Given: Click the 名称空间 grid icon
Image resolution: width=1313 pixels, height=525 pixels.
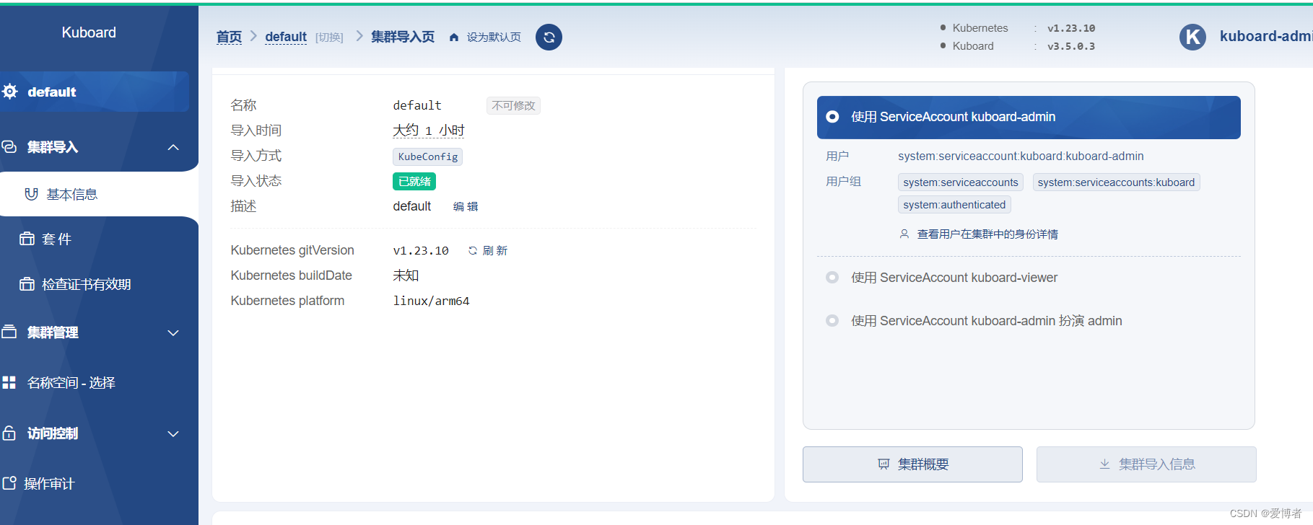Looking at the screenshot, I should coord(9,383).
